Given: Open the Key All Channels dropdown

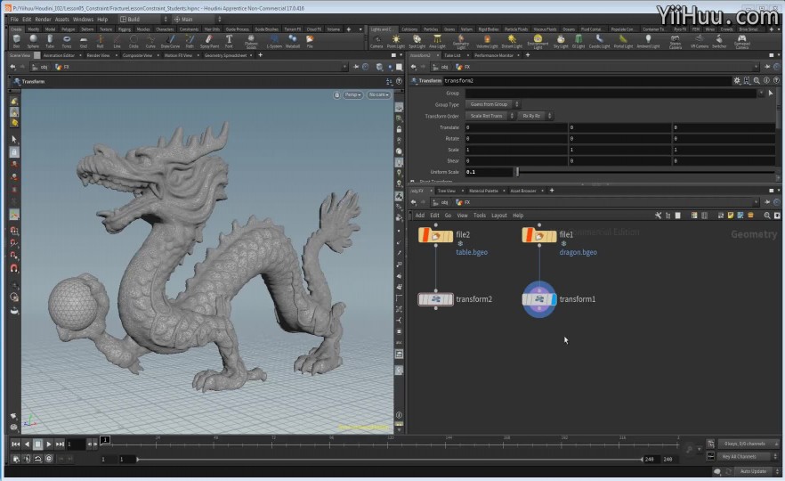Looking at the screenshot, I should point(749,456).
